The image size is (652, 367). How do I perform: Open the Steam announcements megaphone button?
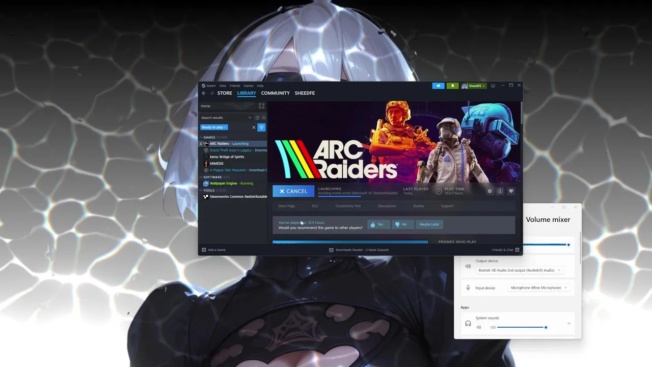(438, 86)
